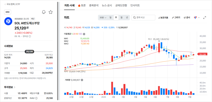
Task: Click the 종목 비교 search field
Action: [x=143, y=17]
